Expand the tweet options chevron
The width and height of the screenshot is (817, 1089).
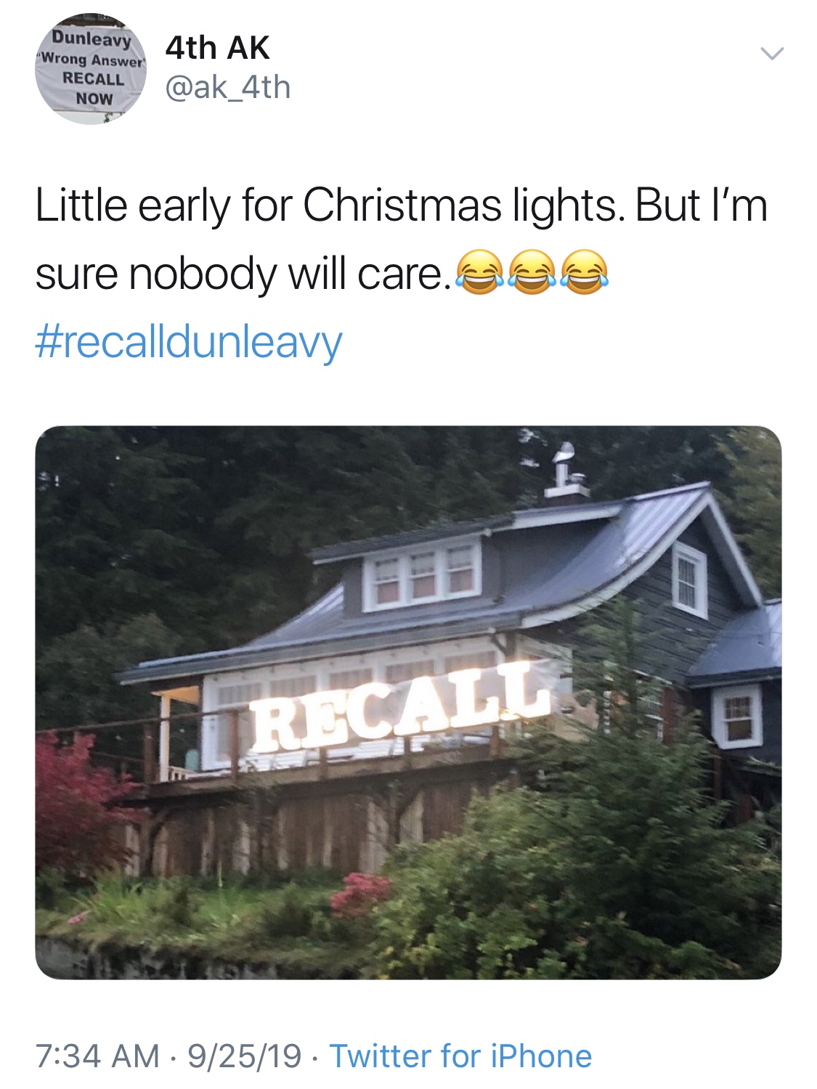coord(771,54)
